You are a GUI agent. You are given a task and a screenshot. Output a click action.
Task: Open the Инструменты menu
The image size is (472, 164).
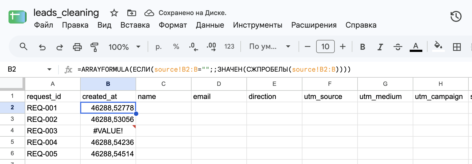point(258,25)
